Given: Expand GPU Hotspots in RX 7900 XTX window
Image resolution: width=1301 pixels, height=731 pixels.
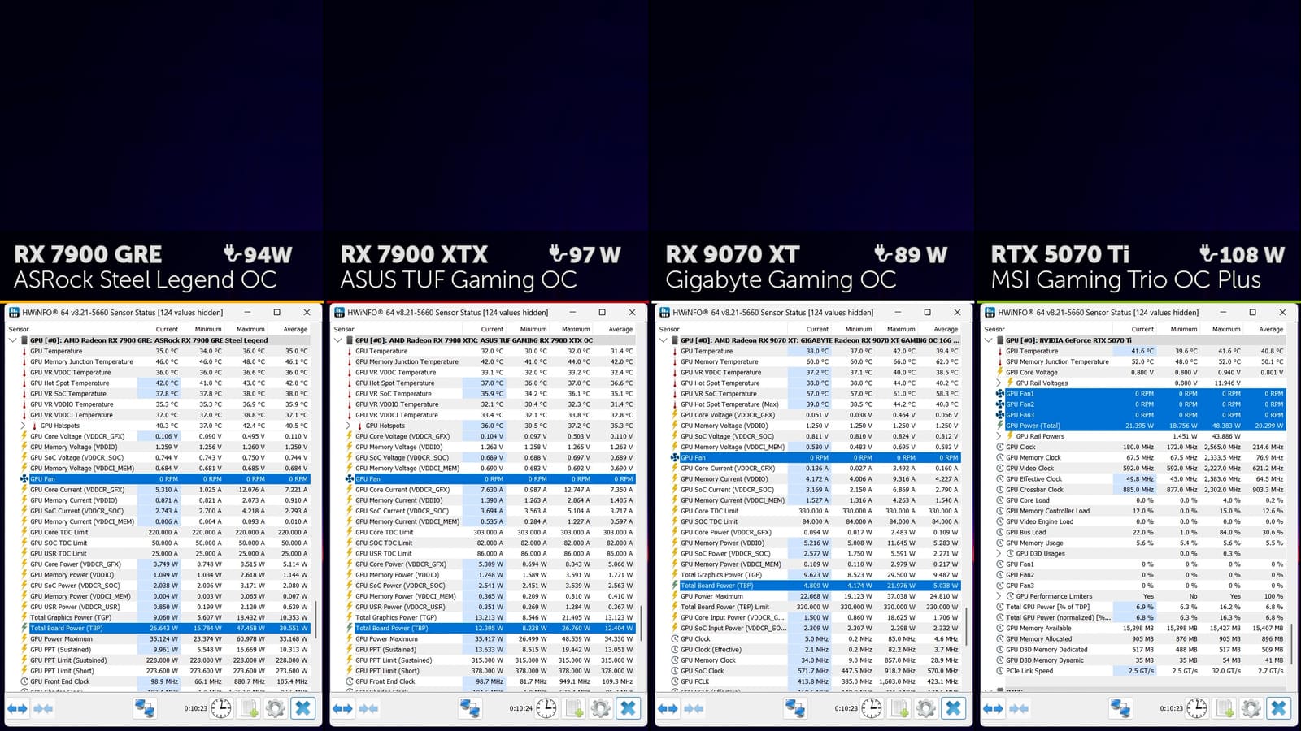Looking at the screenshot, I should pos(348,426).
